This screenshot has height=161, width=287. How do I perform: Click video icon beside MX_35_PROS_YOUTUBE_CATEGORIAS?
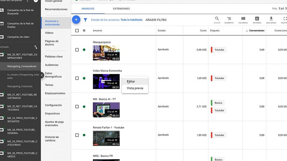tap(2, 141)
